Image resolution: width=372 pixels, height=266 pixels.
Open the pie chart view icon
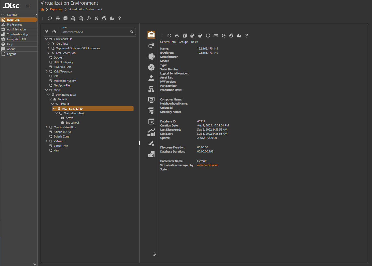click(104, 18)
